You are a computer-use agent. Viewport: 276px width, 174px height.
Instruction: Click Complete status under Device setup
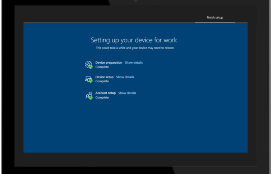click(x=102, y=81)
